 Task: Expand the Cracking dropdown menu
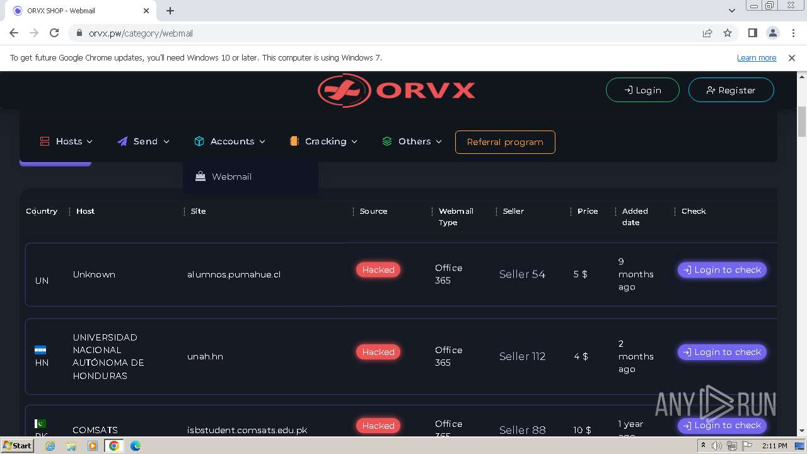point(323,141)
